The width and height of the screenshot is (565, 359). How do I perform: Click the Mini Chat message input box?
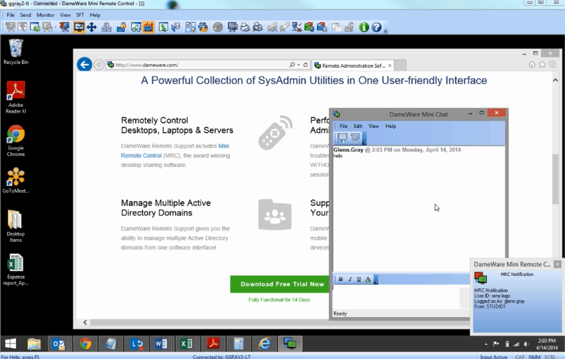[x=396, y=297]
